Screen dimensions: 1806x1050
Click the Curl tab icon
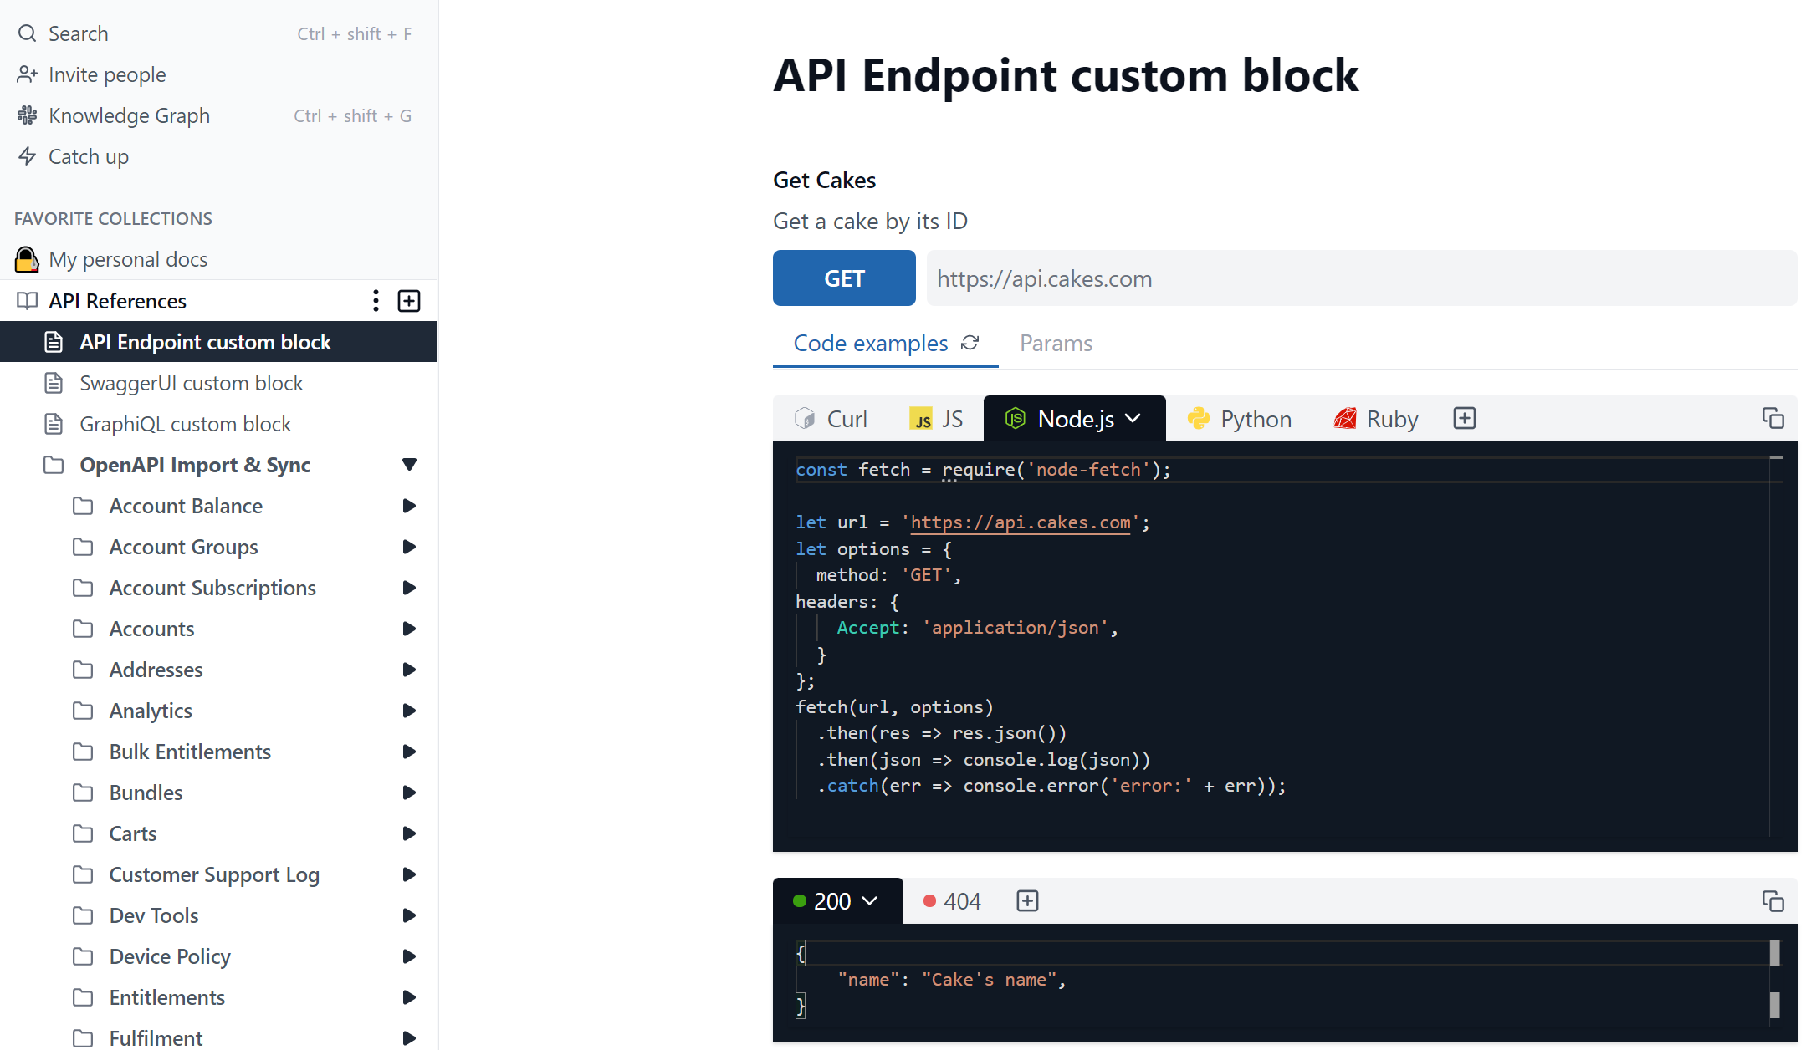click(805, 418)
